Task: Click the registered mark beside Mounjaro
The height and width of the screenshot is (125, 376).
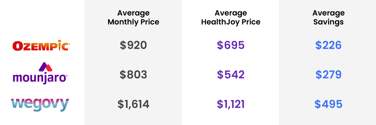Action: click(x=66, y=76)
